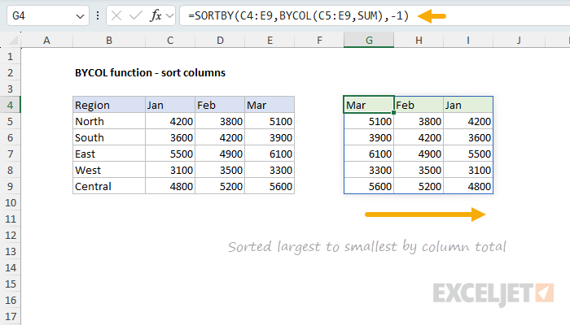Click the sorted 'Jan' cell I4
The height and width of the screenshot is (325, 570).
coord(468,105)
